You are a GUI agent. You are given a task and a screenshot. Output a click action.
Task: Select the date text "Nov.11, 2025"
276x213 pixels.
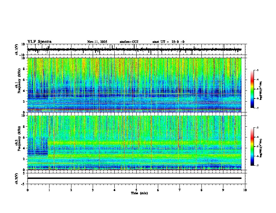[97, 42]
